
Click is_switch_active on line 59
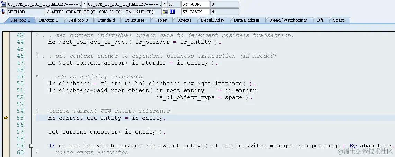pyautogui.click(x=177, y=146)
